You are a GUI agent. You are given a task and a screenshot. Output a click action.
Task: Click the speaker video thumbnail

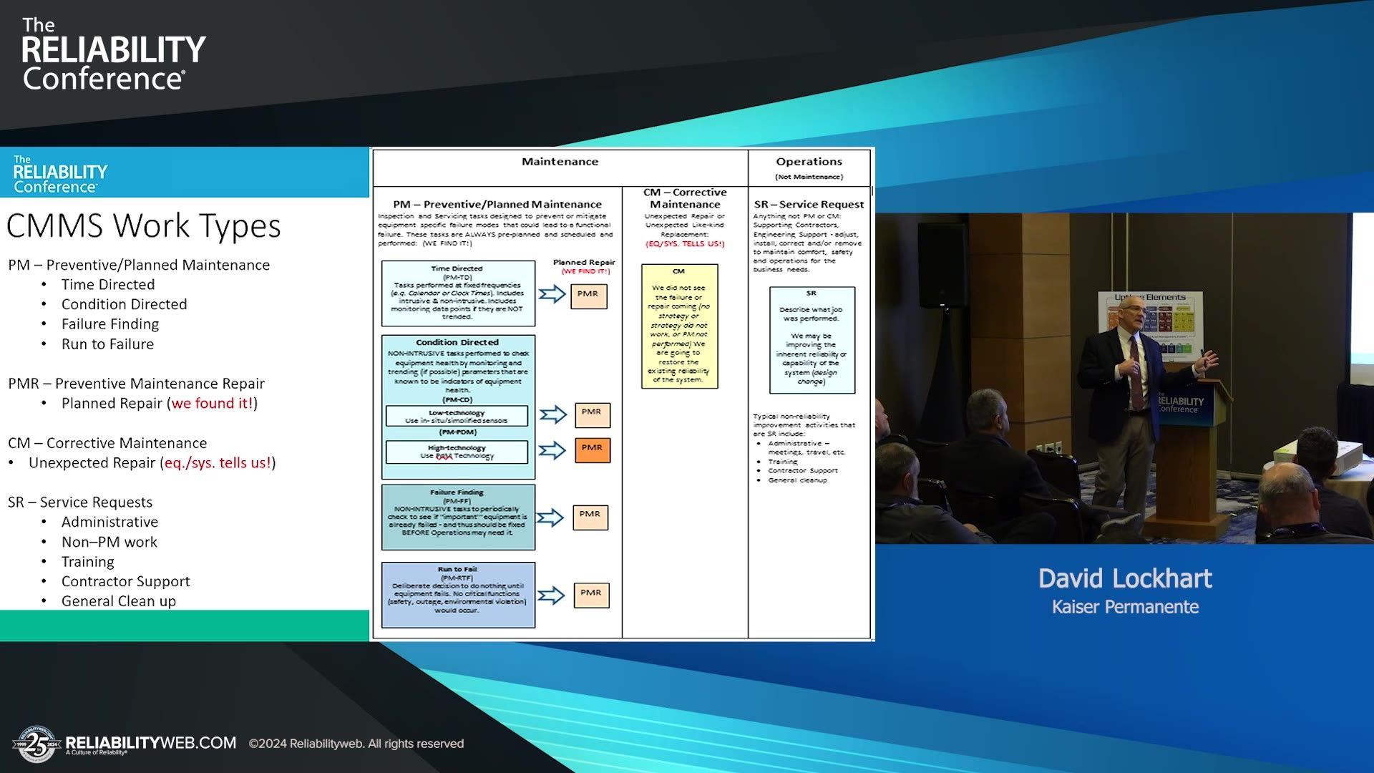pos(1124,378)
